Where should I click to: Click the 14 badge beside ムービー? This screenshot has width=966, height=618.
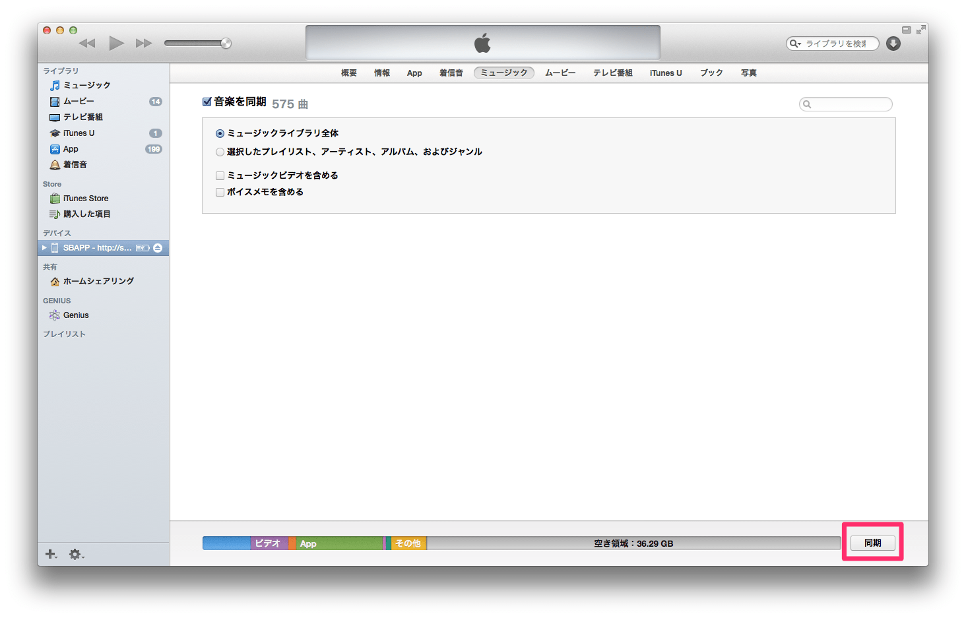pos(156,102)
